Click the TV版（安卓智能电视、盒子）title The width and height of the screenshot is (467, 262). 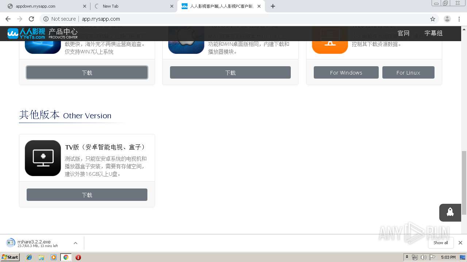coord(106,147)
